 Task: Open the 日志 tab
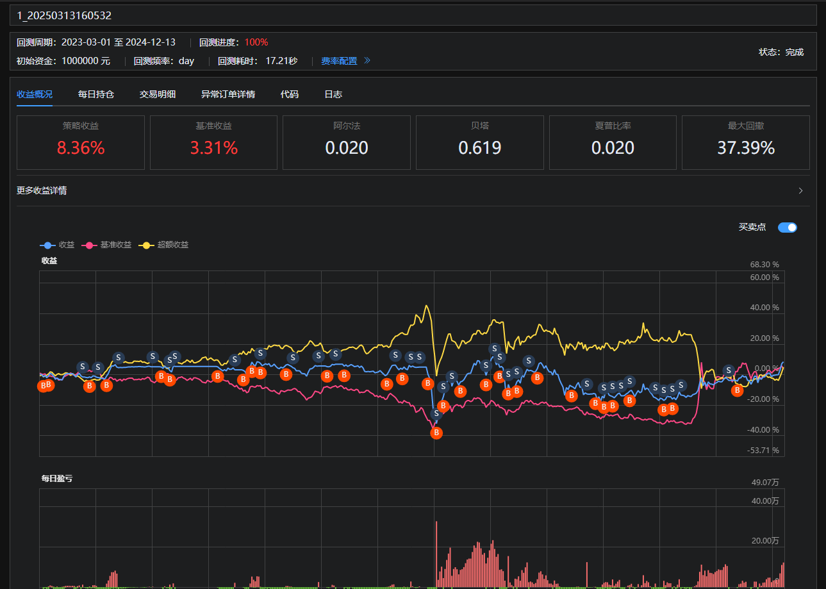click(333, 94)
